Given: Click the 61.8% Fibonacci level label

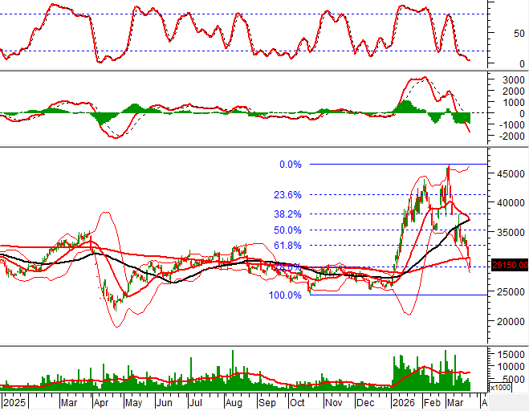Looking at the screenshot, I should coord(287,246).
